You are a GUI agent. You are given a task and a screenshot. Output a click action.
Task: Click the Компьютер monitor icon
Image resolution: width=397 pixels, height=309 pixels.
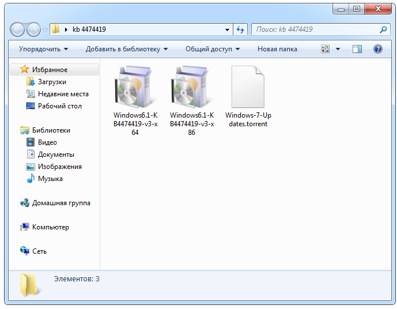pyautogui.click(x=25, y=227)
